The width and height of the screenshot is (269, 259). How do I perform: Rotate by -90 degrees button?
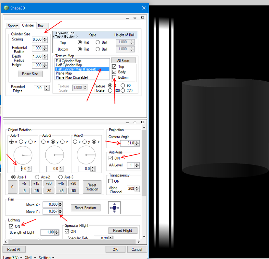click(74, 191)
